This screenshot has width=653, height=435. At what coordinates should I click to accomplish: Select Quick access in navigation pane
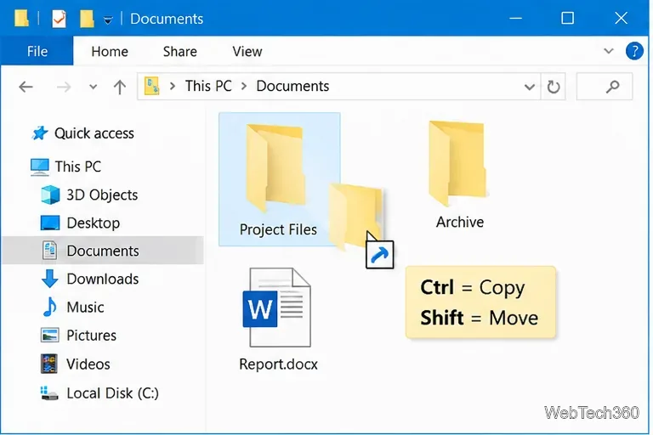94,133
